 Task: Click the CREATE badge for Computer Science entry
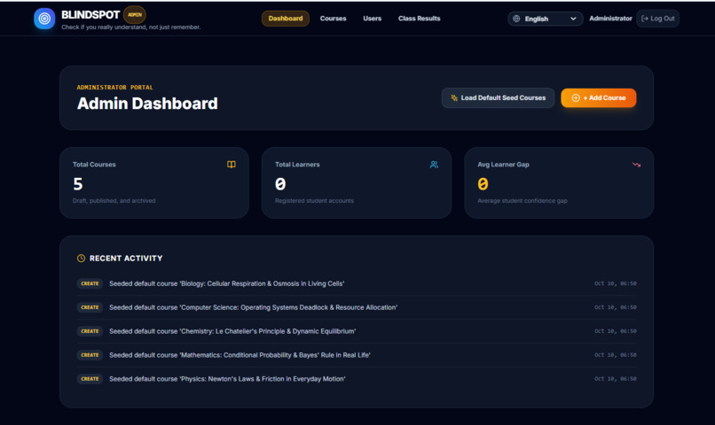tap(90, 307)
